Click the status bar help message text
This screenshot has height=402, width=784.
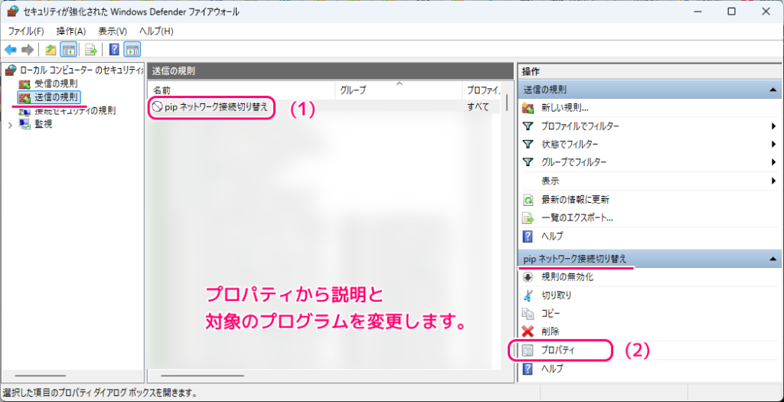99,393
